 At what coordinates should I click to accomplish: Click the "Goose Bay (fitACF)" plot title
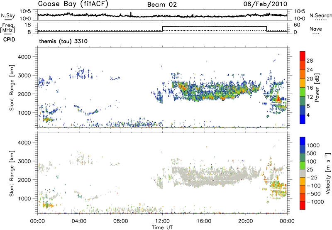click(73, 4)
